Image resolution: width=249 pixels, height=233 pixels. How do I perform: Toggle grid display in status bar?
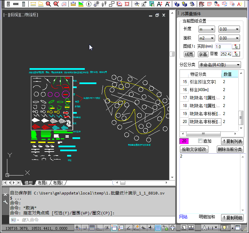[x=92, y=228]
